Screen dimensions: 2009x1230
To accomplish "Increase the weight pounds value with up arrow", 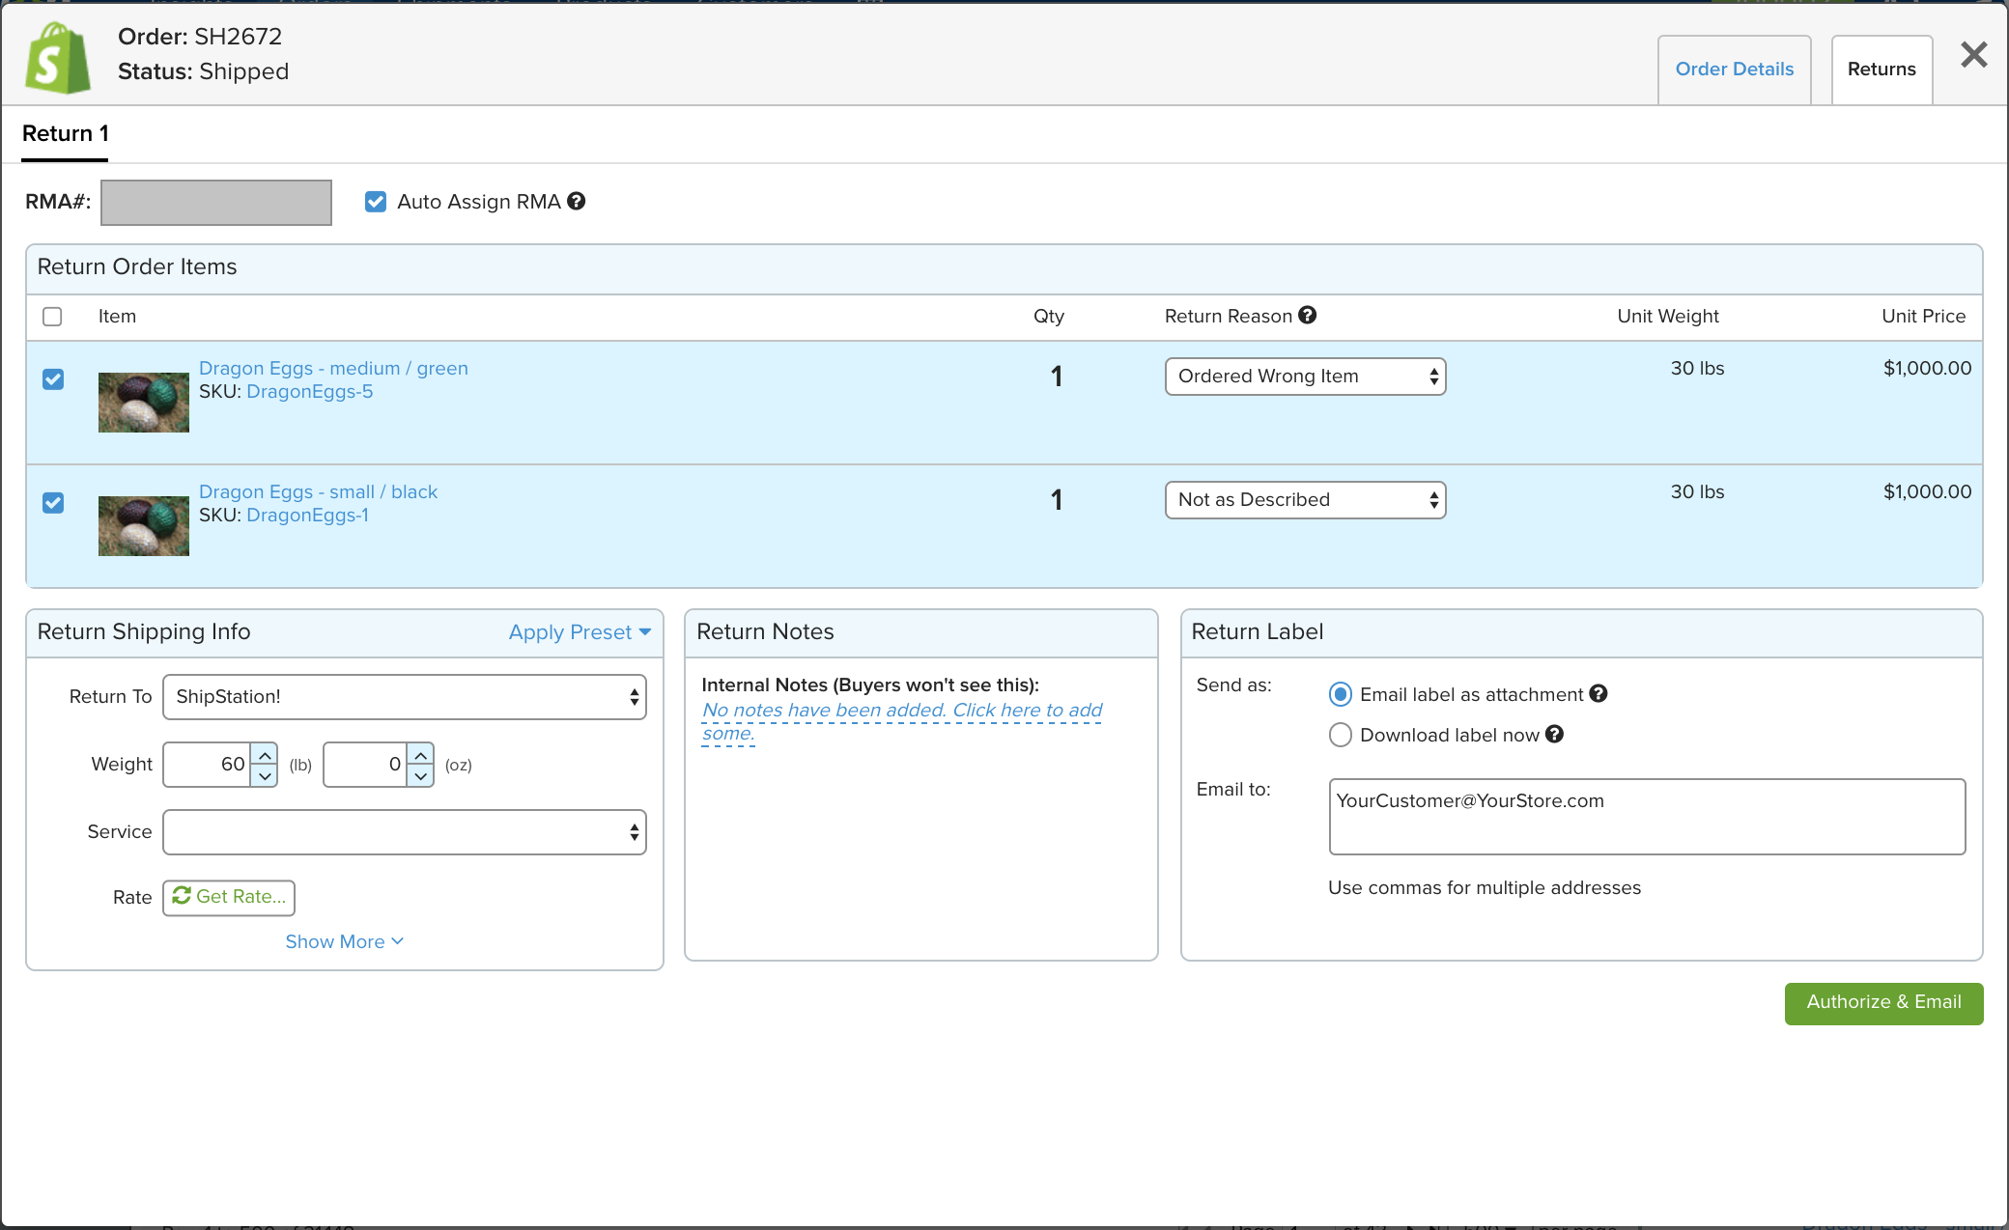I will click(265, 754).
